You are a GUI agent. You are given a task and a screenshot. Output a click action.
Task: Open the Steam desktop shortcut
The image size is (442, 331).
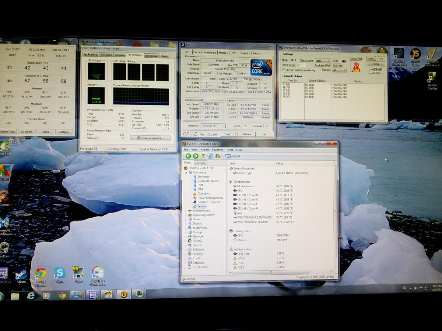coord(21,276)
